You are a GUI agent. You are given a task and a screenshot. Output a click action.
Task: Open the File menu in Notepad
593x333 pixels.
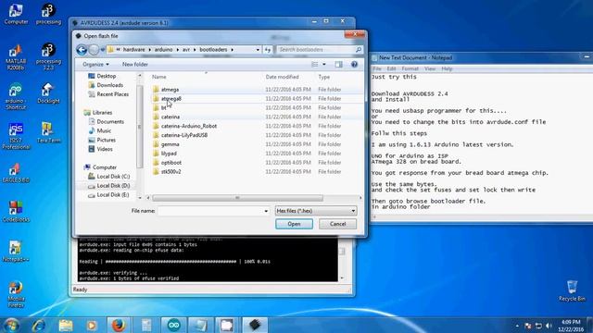[377, 68]
